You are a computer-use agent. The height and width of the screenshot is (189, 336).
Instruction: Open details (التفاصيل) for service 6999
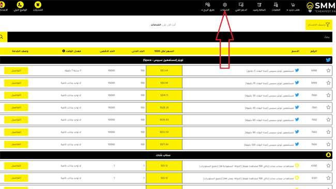click(x=16, y=83)
